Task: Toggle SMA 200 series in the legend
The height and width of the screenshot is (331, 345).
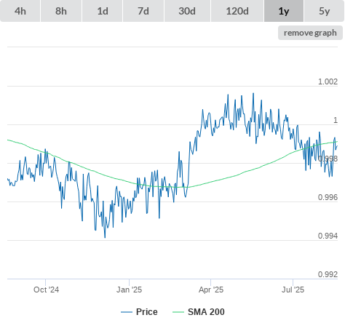Action: [x=206, y=312]
